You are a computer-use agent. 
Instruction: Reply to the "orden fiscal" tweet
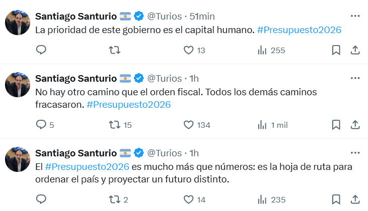pos(41,125)
